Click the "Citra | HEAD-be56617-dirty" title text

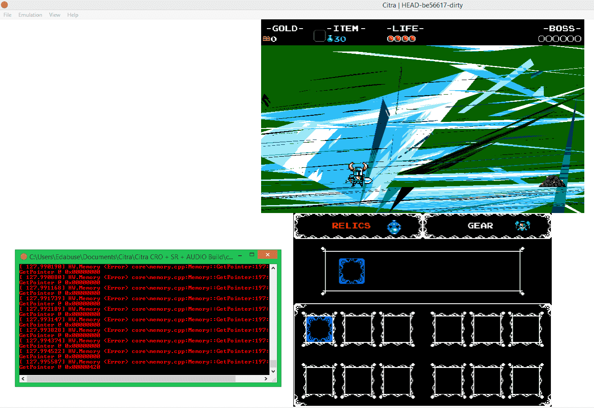click(422, 5)
